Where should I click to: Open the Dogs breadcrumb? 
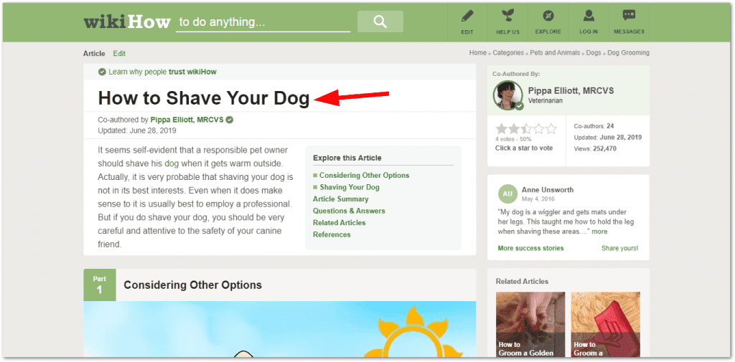pyautogui.click(x=594, y=53)
